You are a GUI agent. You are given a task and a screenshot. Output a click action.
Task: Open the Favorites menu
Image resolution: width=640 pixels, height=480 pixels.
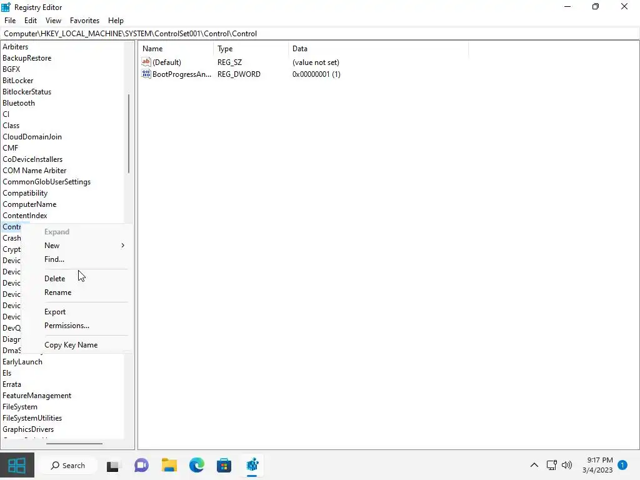click(84, 21)
